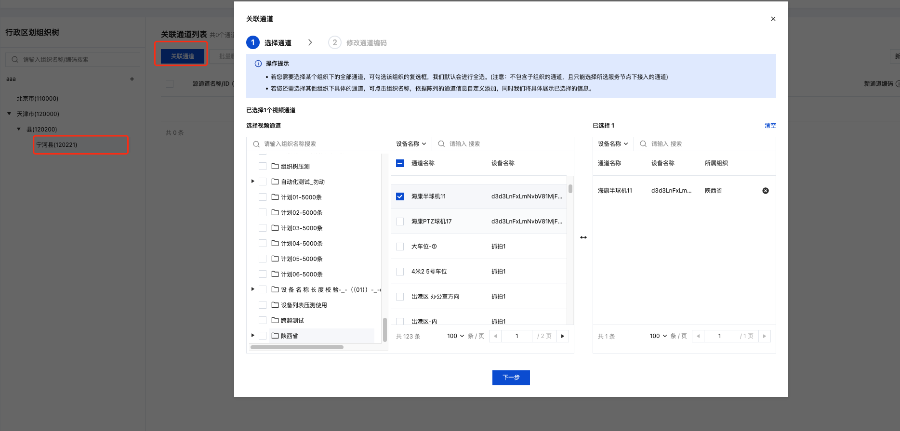900x431 pixels.
Task: Check the 陕西省 organization checkbox
Action: pos(263,336)
